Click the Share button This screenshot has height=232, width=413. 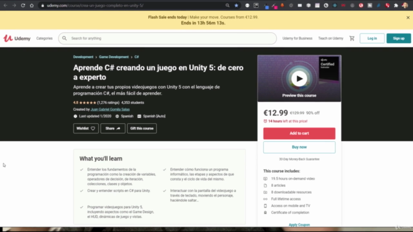pos(113,128)
